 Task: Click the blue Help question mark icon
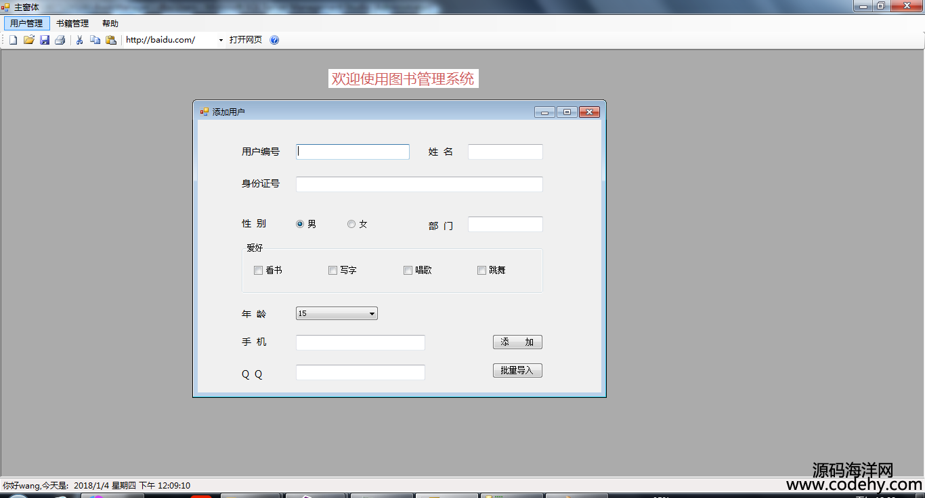coord(274,40)
